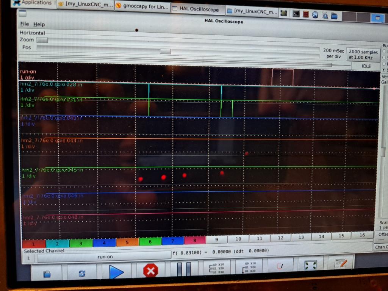Enable channel 15 button
The height and width of the screenshot is (291, 388).
coord(341,236)
